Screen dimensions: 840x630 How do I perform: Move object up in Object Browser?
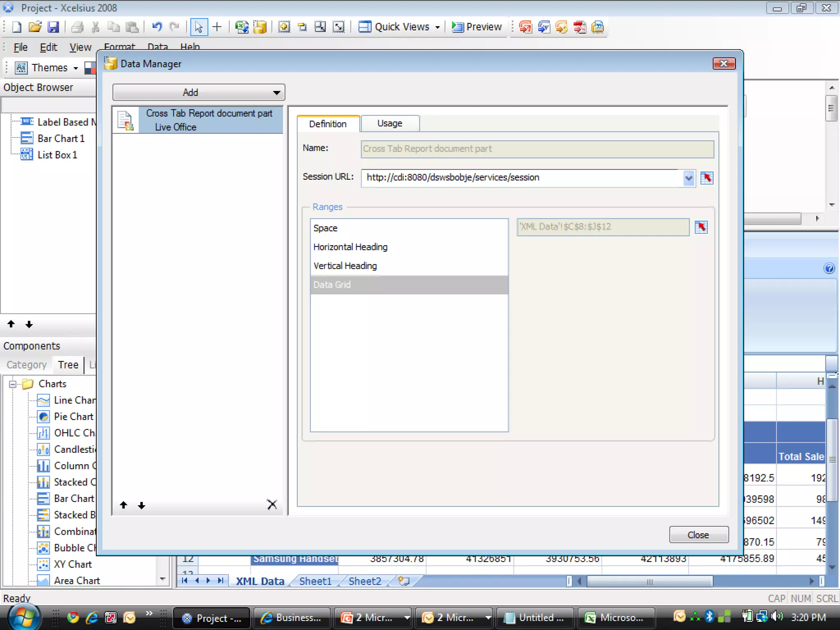(11, 324)
